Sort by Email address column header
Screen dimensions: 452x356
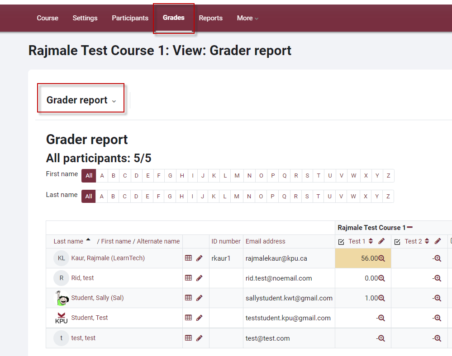click(x=265, y=241)
